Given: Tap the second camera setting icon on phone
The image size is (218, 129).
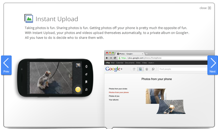Looking at the screenshot, I should coord(86,74).
